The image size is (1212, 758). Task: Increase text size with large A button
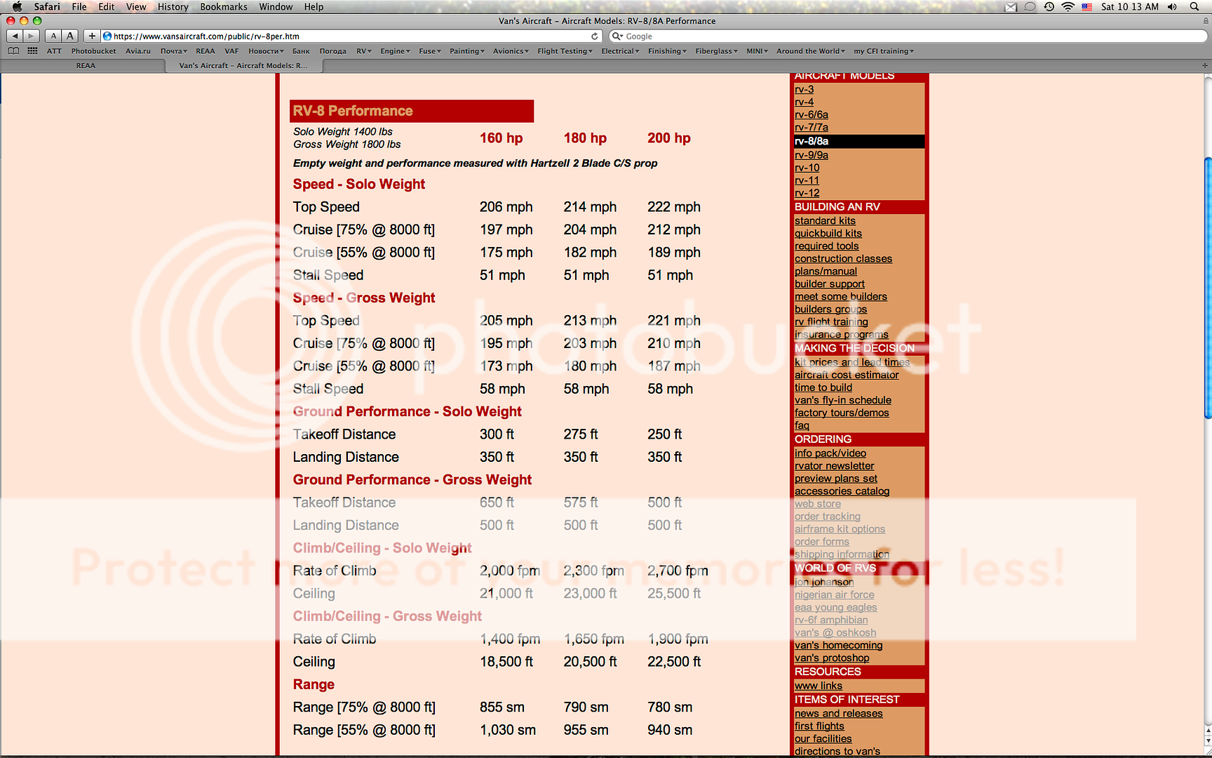(70, 36)
